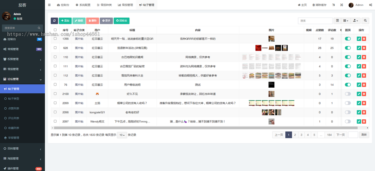
Task: Click the refresh icon button
Action: point(54,21)
